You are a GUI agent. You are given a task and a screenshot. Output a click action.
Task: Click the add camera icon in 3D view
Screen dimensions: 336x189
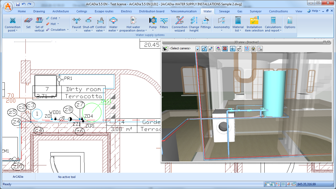(165, 49)
